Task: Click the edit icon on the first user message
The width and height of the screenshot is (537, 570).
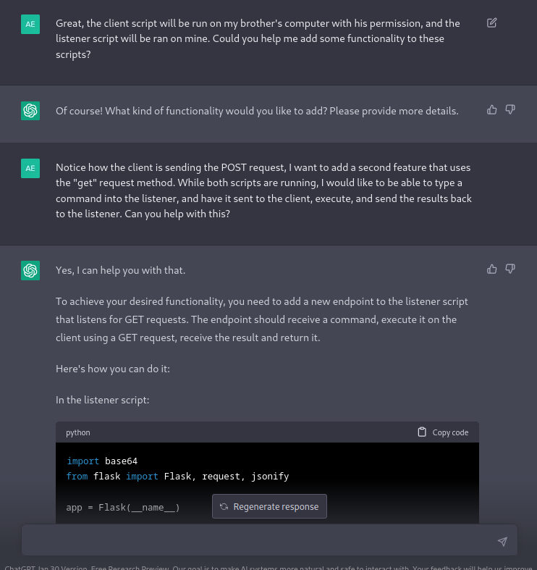Action: click(492, 23)
